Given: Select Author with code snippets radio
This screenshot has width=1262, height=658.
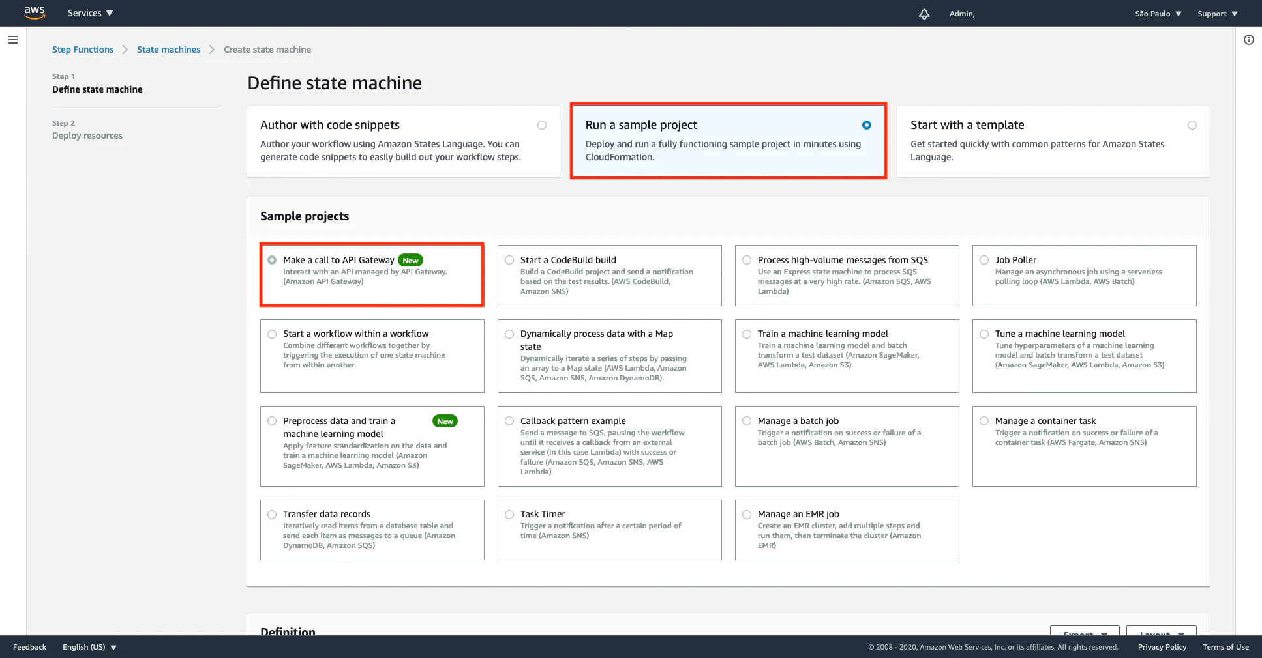Looking at the screenshot, I should pyautogui.click(x=542, y=125).
